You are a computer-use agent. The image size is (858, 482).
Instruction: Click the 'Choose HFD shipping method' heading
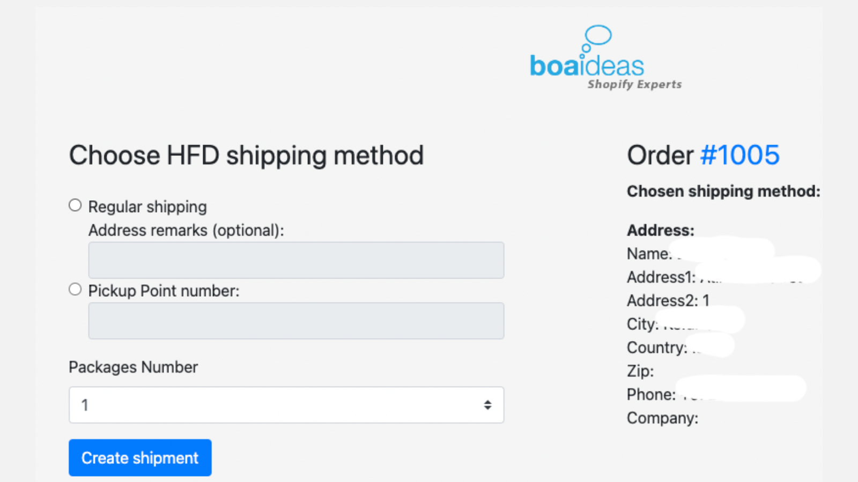[x=246, y=155]
